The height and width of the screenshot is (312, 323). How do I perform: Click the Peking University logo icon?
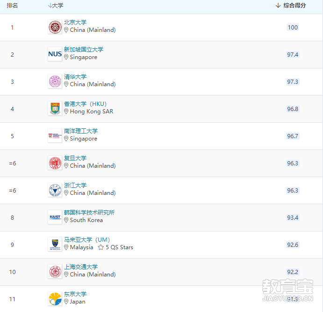pos(55,27)
